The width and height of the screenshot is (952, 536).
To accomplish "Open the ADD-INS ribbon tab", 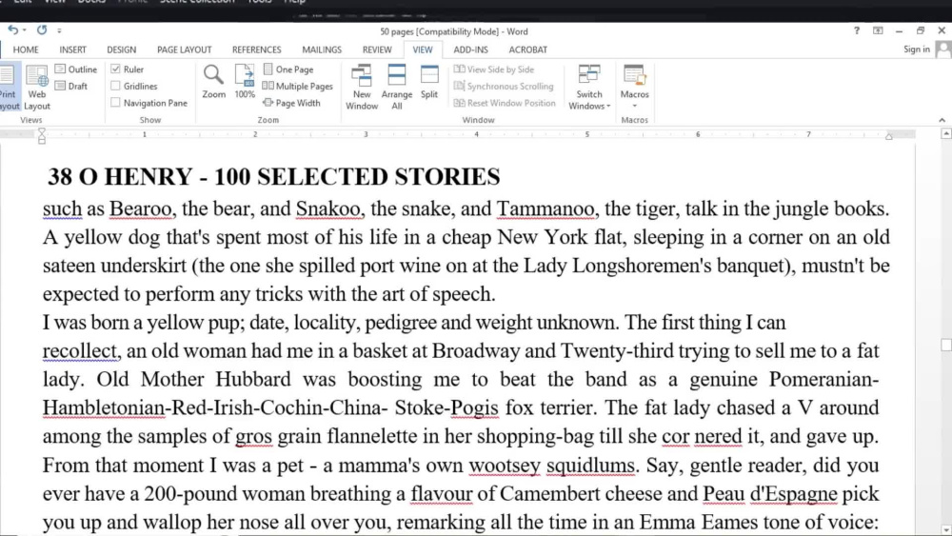I will (470, 50).
